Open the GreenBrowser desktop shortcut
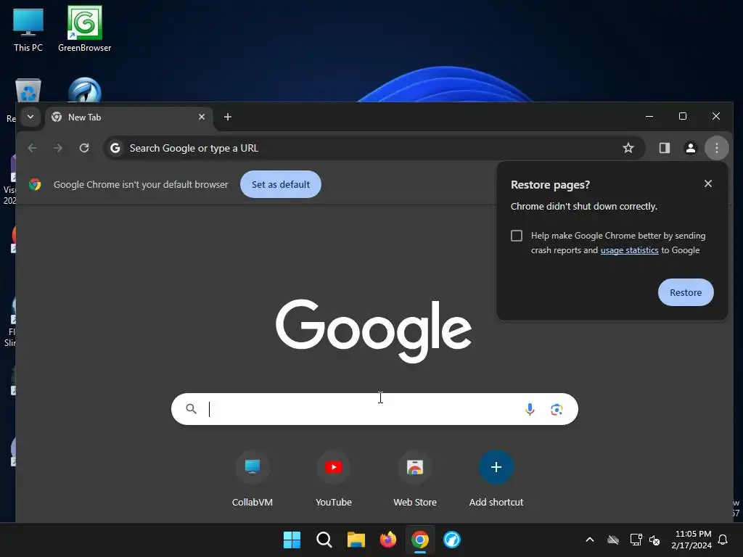The height and width of the screenshot is (557, 743). (x=84, y=29)
